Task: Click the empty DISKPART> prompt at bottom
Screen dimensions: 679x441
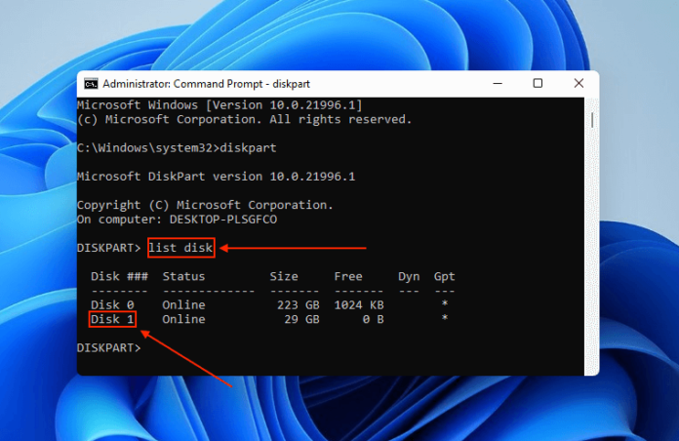Action: (x=109, y=347)
